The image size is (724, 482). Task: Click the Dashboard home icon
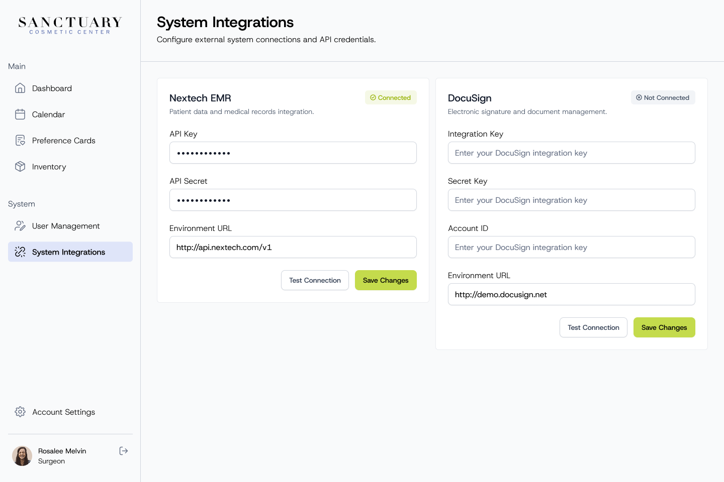[x=20, y=88]
